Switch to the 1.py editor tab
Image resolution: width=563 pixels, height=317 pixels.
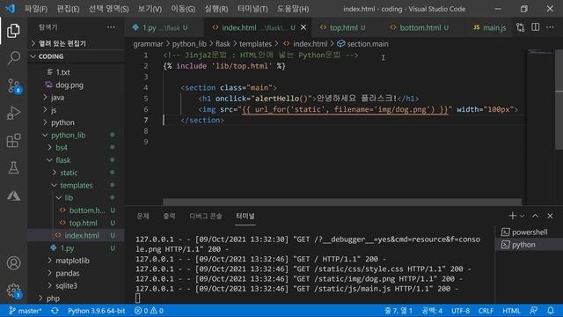coord(160,27)
